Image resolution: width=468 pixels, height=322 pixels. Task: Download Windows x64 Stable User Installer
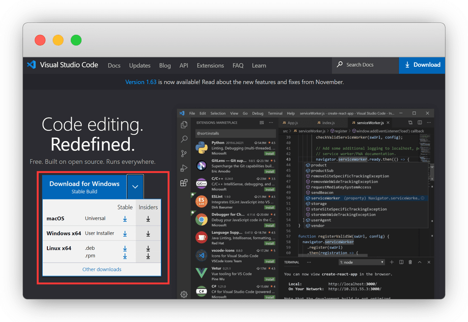click(125, 234)
